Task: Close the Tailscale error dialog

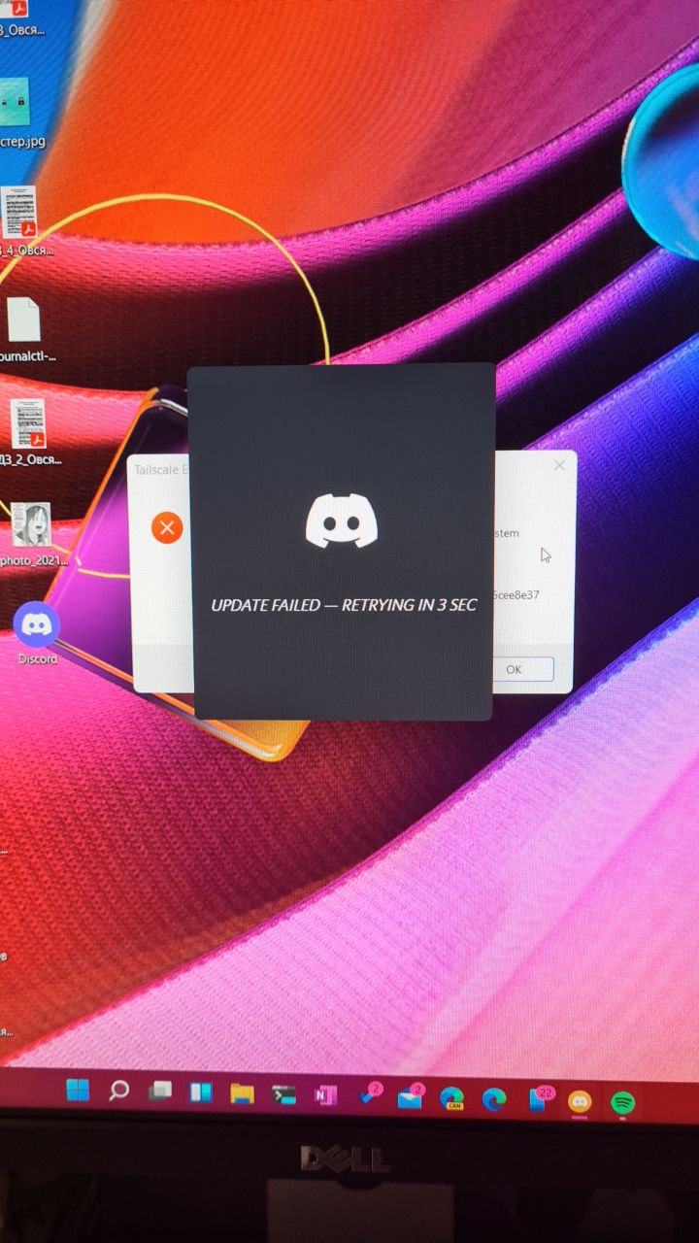Action: tap(559, 466)
